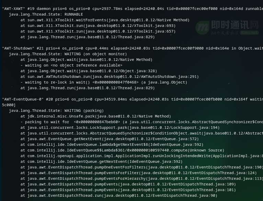
Task: Click the "waiting on <no object reference available>" line
Action: click(71, 65)
